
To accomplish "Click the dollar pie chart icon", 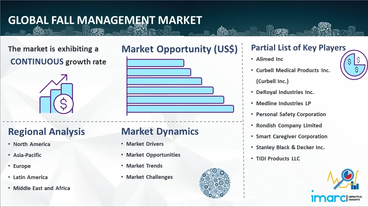I will pos(354,65).
